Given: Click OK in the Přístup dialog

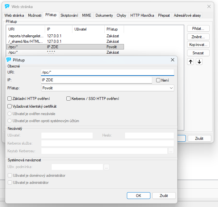Looking at the screenshot, I should pos(138,196).
